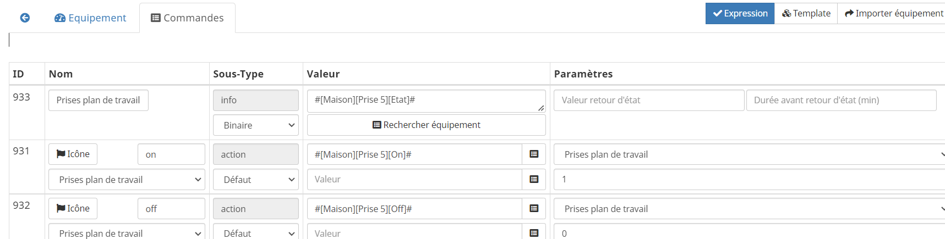945x239 pixels.
Task: Click the Durée avant retour d'état field
Action: (x=840, y=100)
